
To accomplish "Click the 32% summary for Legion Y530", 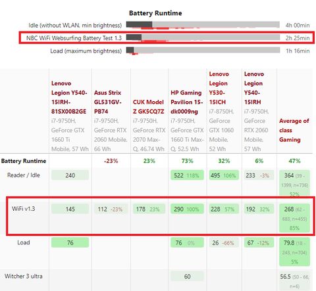I will coord(224,161).
